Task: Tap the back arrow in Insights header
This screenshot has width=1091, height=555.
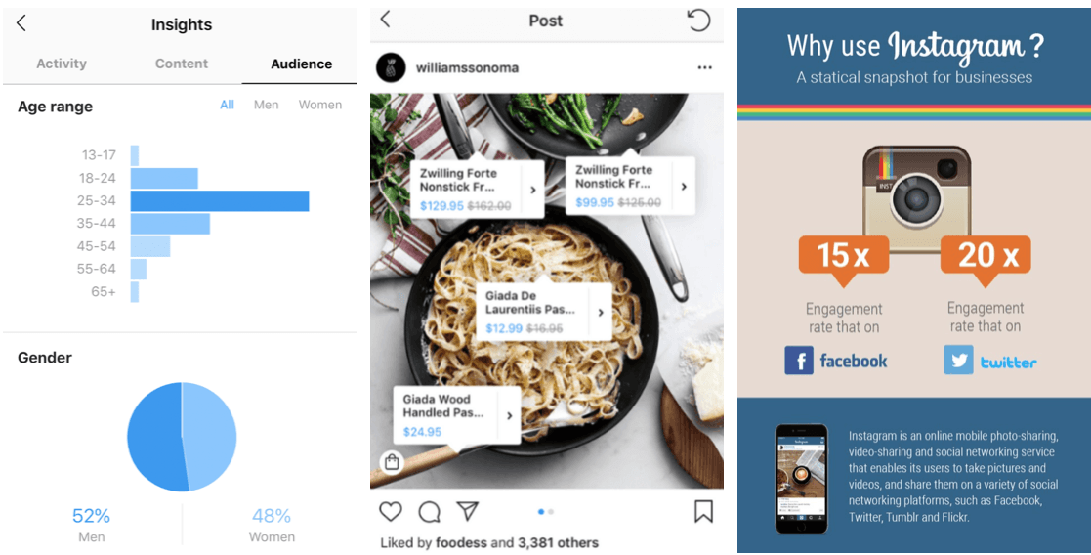Action: (21, 23)
